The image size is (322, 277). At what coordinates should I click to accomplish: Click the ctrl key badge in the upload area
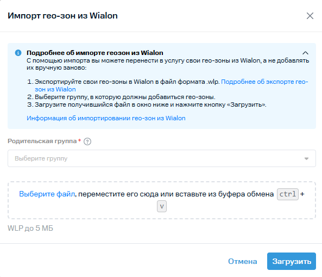(288, 194)
